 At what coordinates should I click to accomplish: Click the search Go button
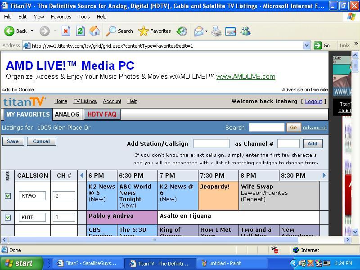tap(293, 127)
